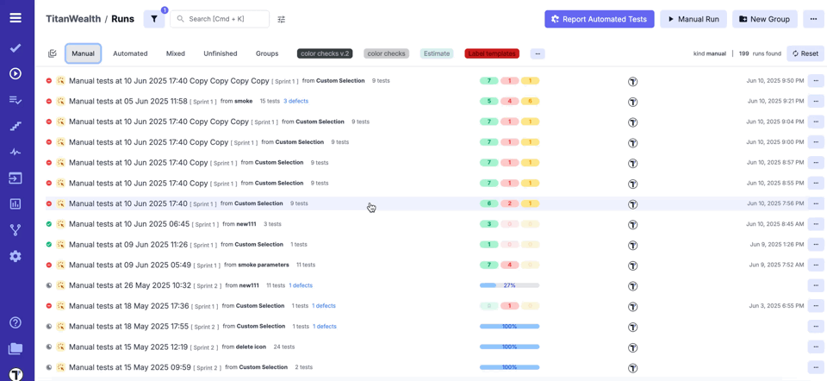Toggle the color checks v.2 label filter
The width and height of the screenshot is (827, 381).
[x=325, y=53]
